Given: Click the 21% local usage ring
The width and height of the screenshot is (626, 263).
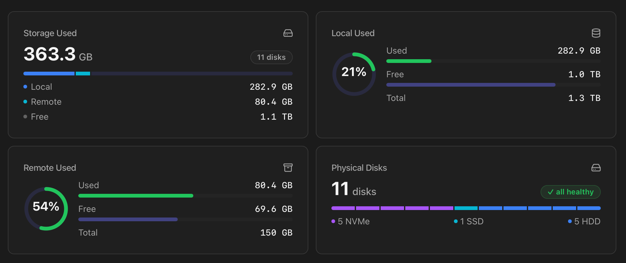Looking at the screenshot, I should 354,74.
